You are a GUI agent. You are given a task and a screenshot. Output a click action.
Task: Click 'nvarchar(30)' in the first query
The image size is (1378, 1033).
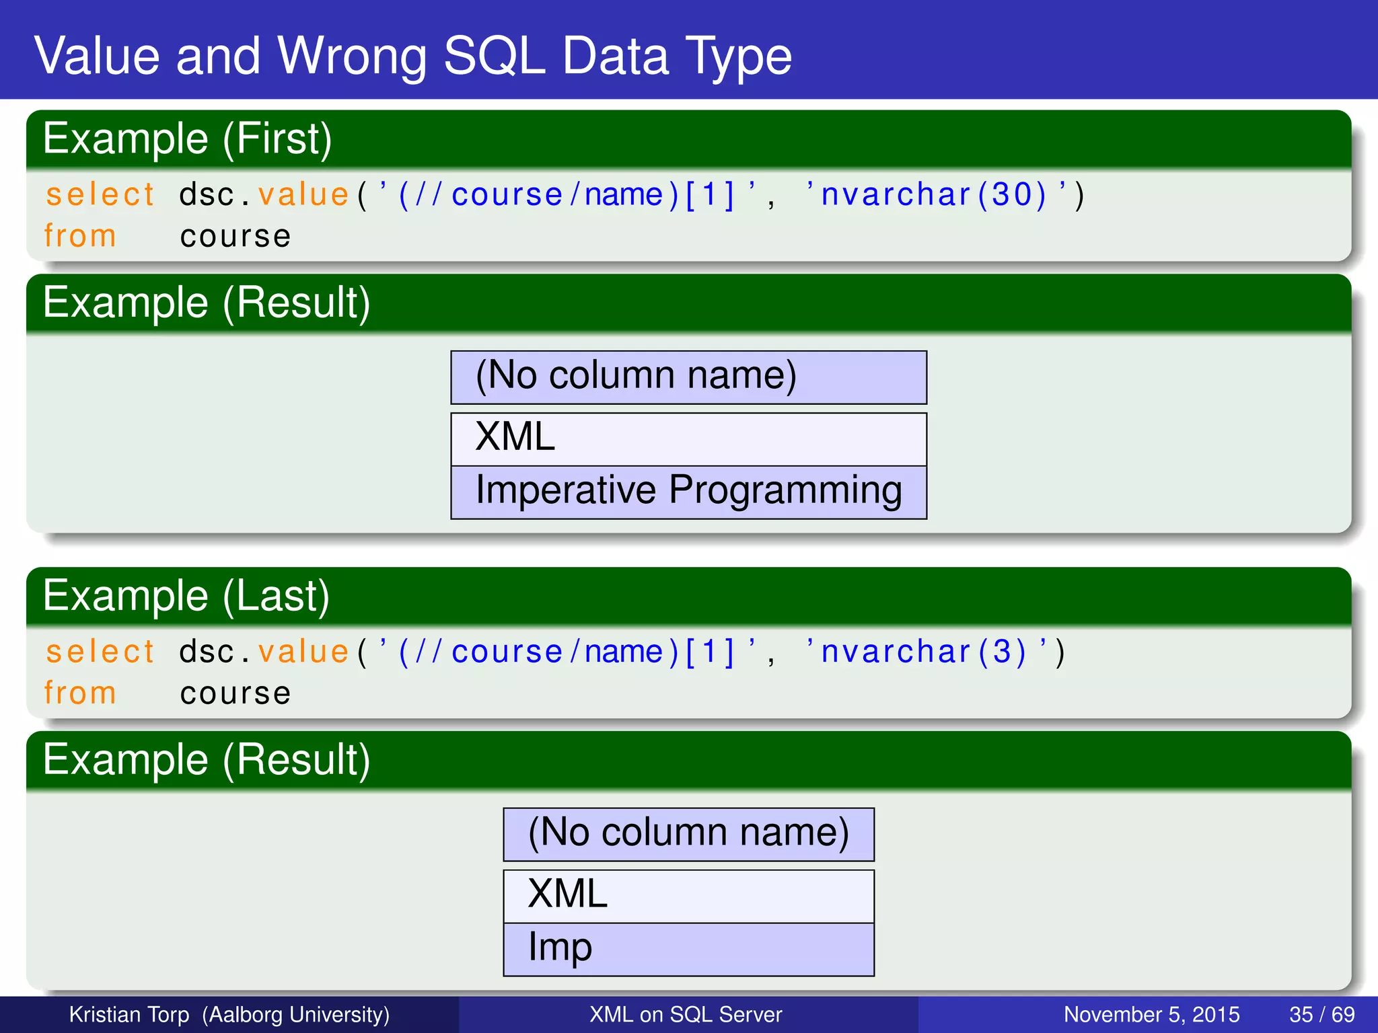click(934, 195)
